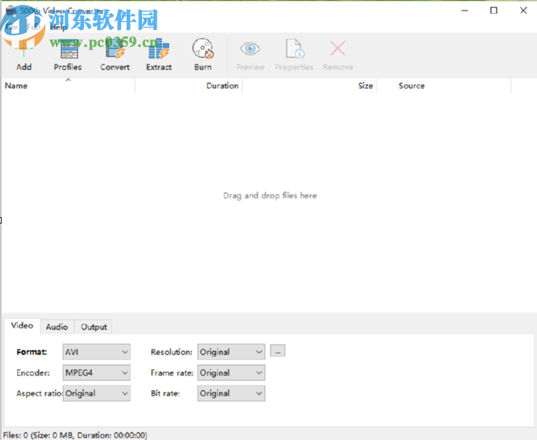Click the Remove red X icon
Screen dimensions: 537x440
coord(338,55)
